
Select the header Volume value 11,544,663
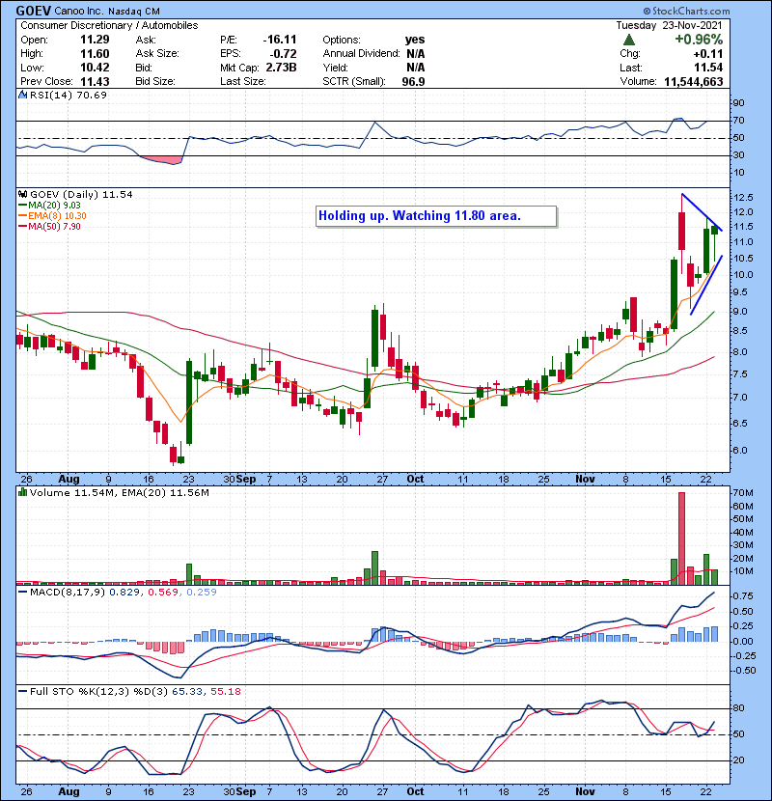tap(693, 81)
